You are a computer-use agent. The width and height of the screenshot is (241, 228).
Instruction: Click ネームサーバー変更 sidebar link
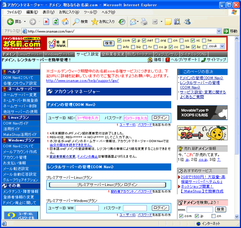click(20, 95)
